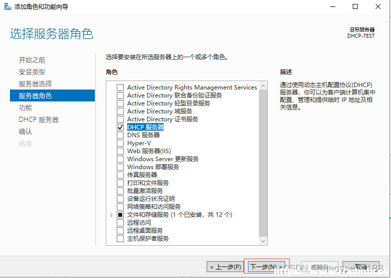Go to the 服务器选择 wizard step

(x=35, y=84)
